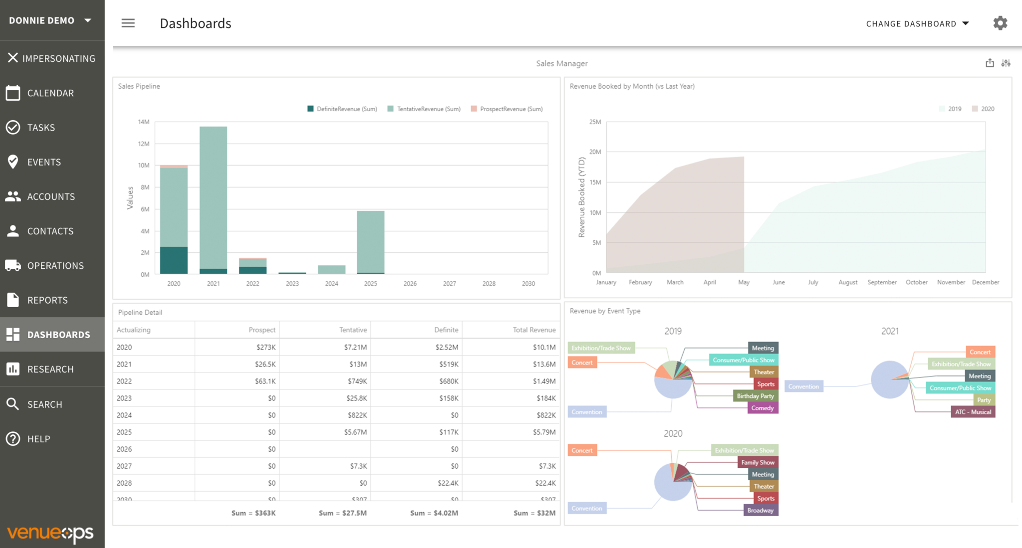This screenshot has height=548, width=1022.
Task: Toggle DefiniteRevenue (Sum) legend series
Action: pyautogui.click(x=346, y=109)
